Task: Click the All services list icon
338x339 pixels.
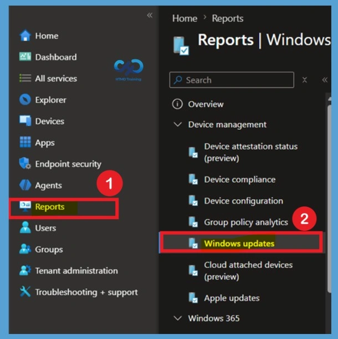Action: [x=25, y=78]
